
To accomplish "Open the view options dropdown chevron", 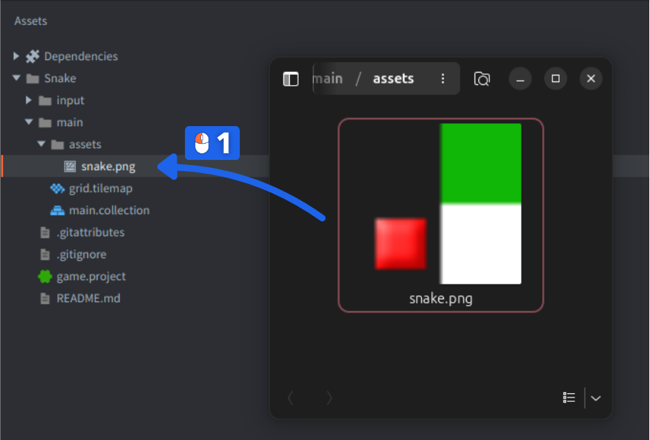I will tap(596, 397).
